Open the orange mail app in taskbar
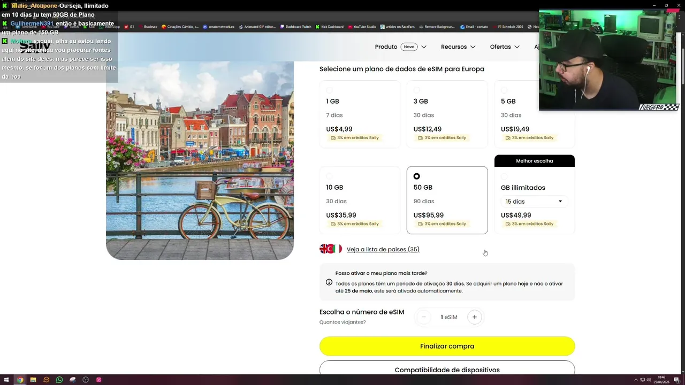 click(x=46, y=380)
